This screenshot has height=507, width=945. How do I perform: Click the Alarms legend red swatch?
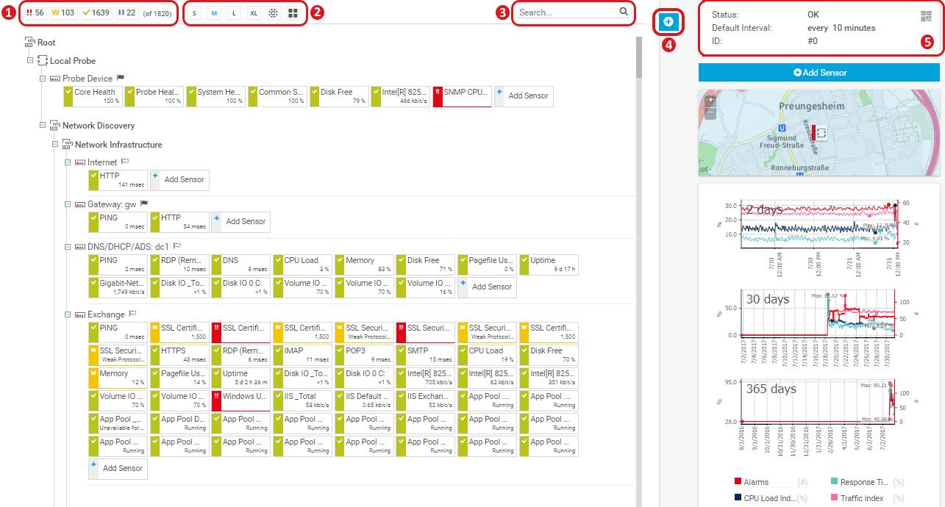coord(738,482)
